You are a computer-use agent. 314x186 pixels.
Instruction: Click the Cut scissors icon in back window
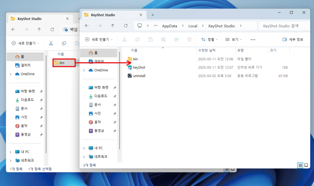pos(51,43)
